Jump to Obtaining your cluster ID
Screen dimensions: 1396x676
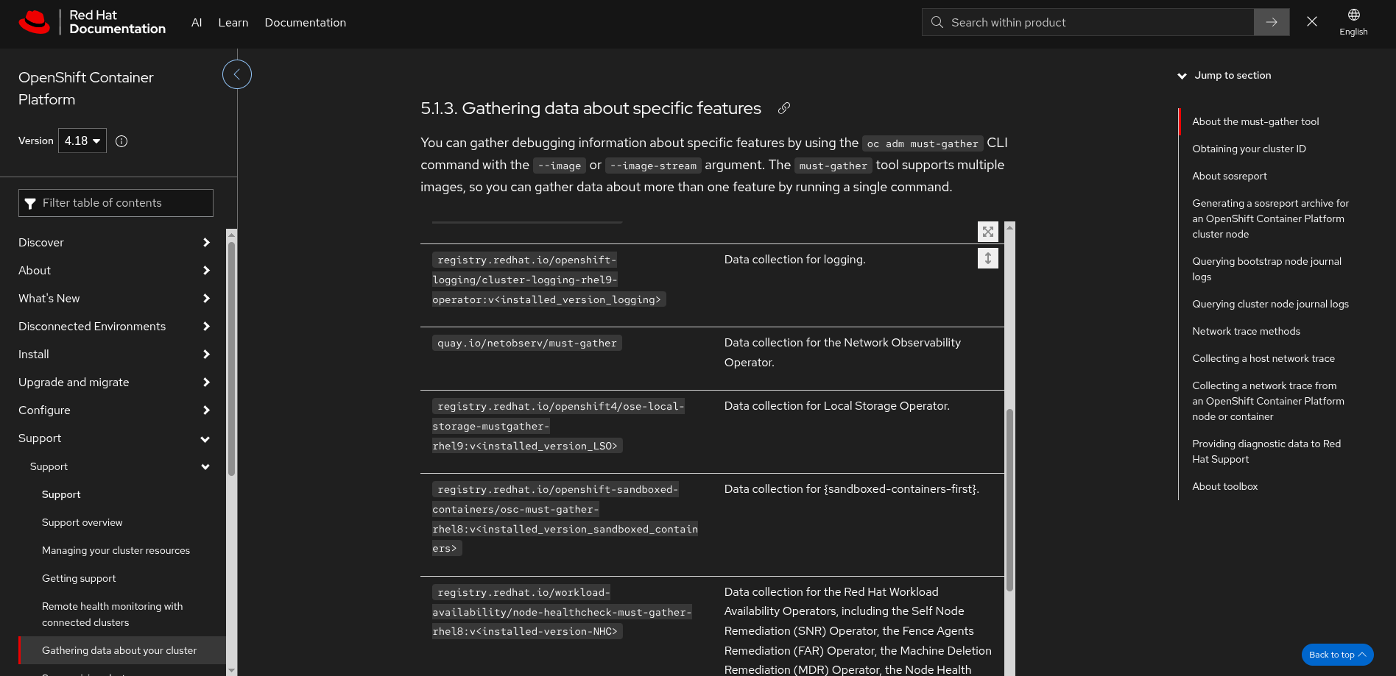(x=1249, y=149)
